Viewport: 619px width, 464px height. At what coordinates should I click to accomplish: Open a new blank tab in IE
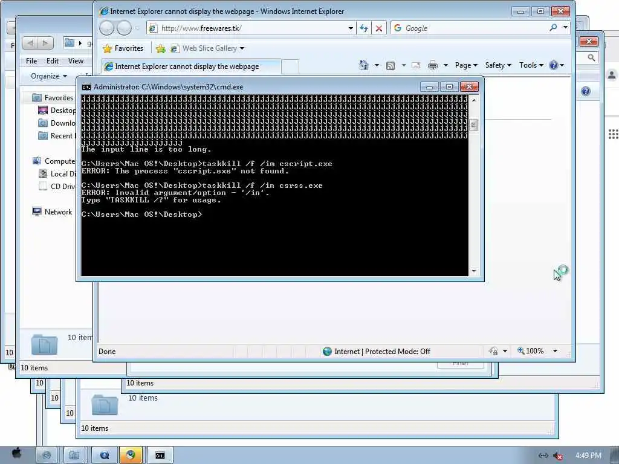pyautogui.click(x=290, y=66)
